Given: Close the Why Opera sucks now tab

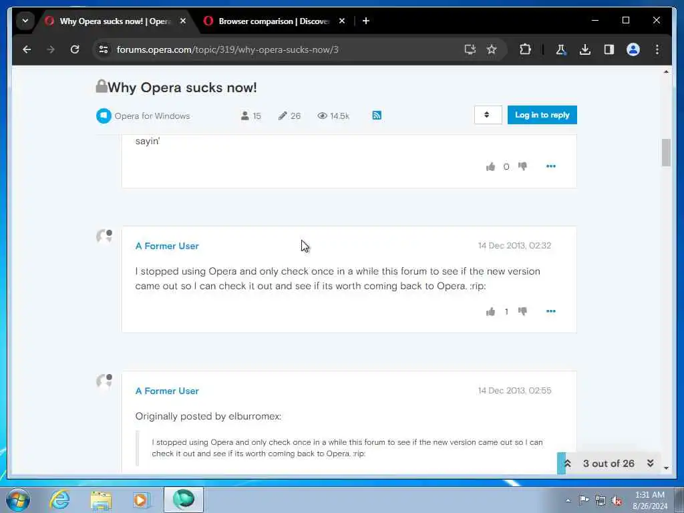Looking at the screenshot, I should 183,21.
